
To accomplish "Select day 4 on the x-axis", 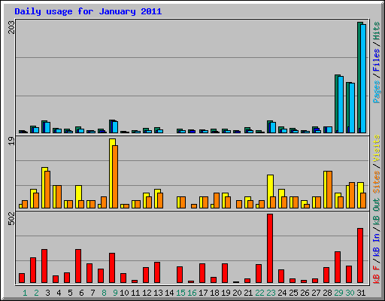I will [x=59, y=293].
